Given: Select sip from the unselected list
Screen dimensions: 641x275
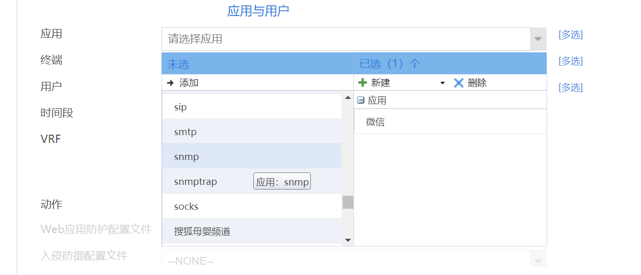Looking at the screenshot, I should 181,107.
